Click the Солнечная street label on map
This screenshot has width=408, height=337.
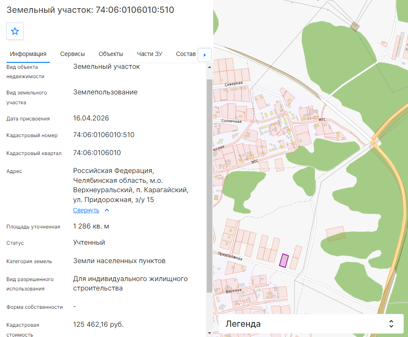[x=231, y=121]
